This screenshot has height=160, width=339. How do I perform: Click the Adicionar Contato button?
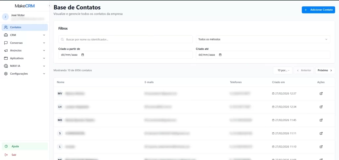click(x=318, y=10)
